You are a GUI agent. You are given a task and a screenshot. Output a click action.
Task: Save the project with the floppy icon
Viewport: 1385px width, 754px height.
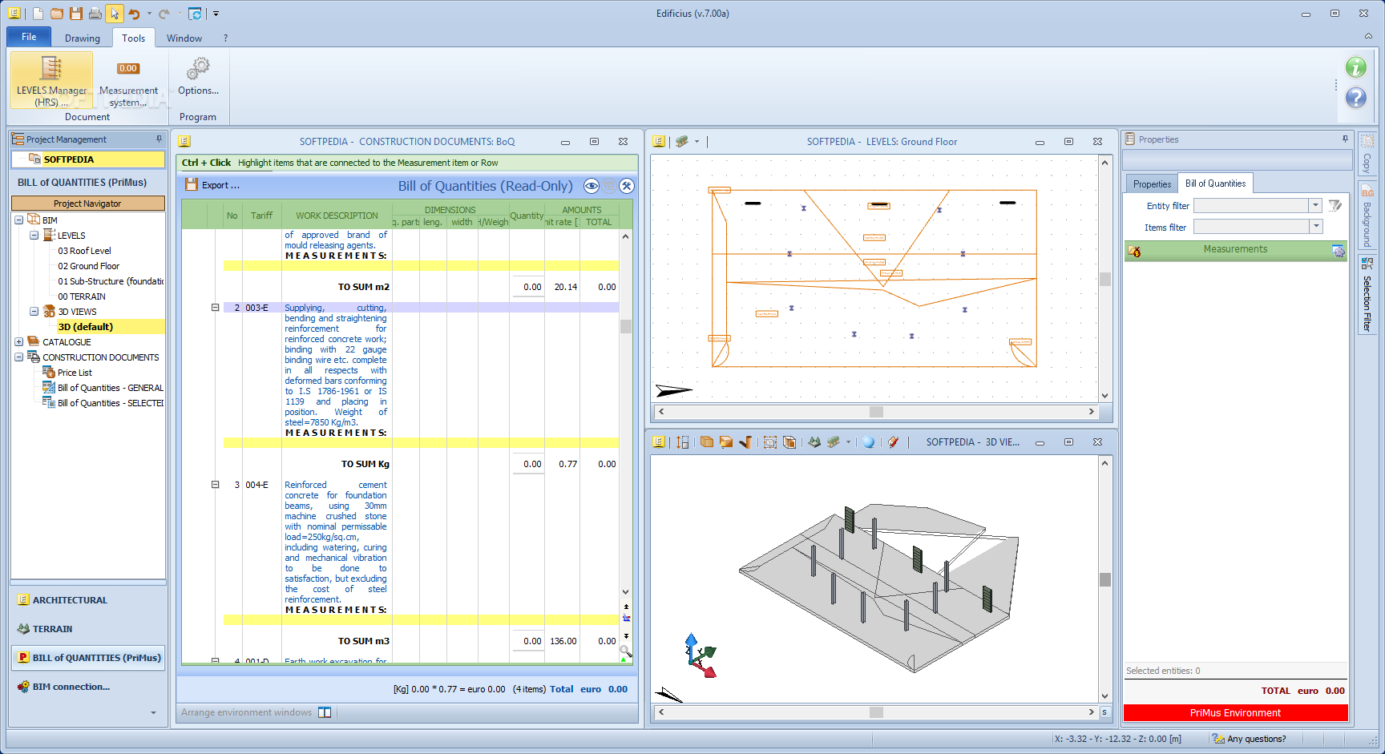click(x=76, y=14)
